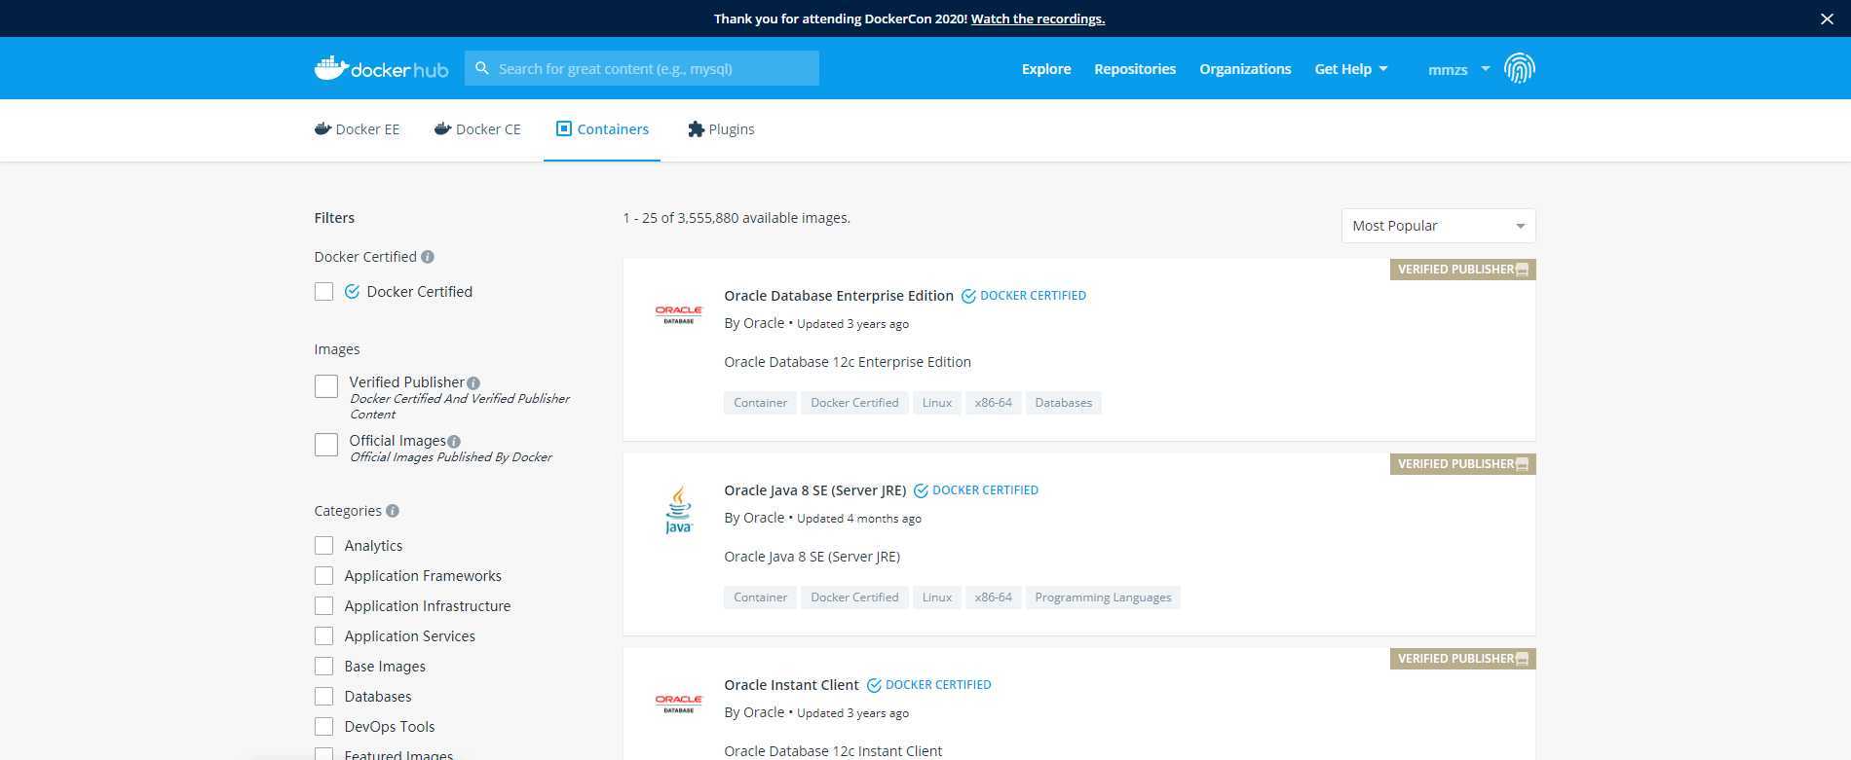Click Docker Certified badge beside Oracle Instant Client
This screenshot has width=1851, height=760.
[x=929, y=685]
